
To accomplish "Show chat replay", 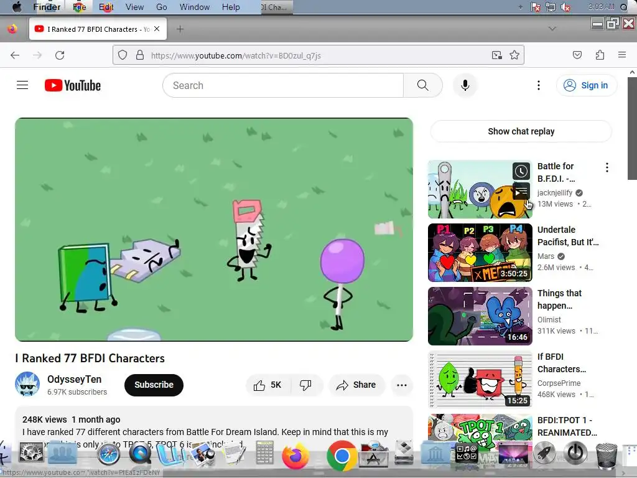I will point(521,131).
